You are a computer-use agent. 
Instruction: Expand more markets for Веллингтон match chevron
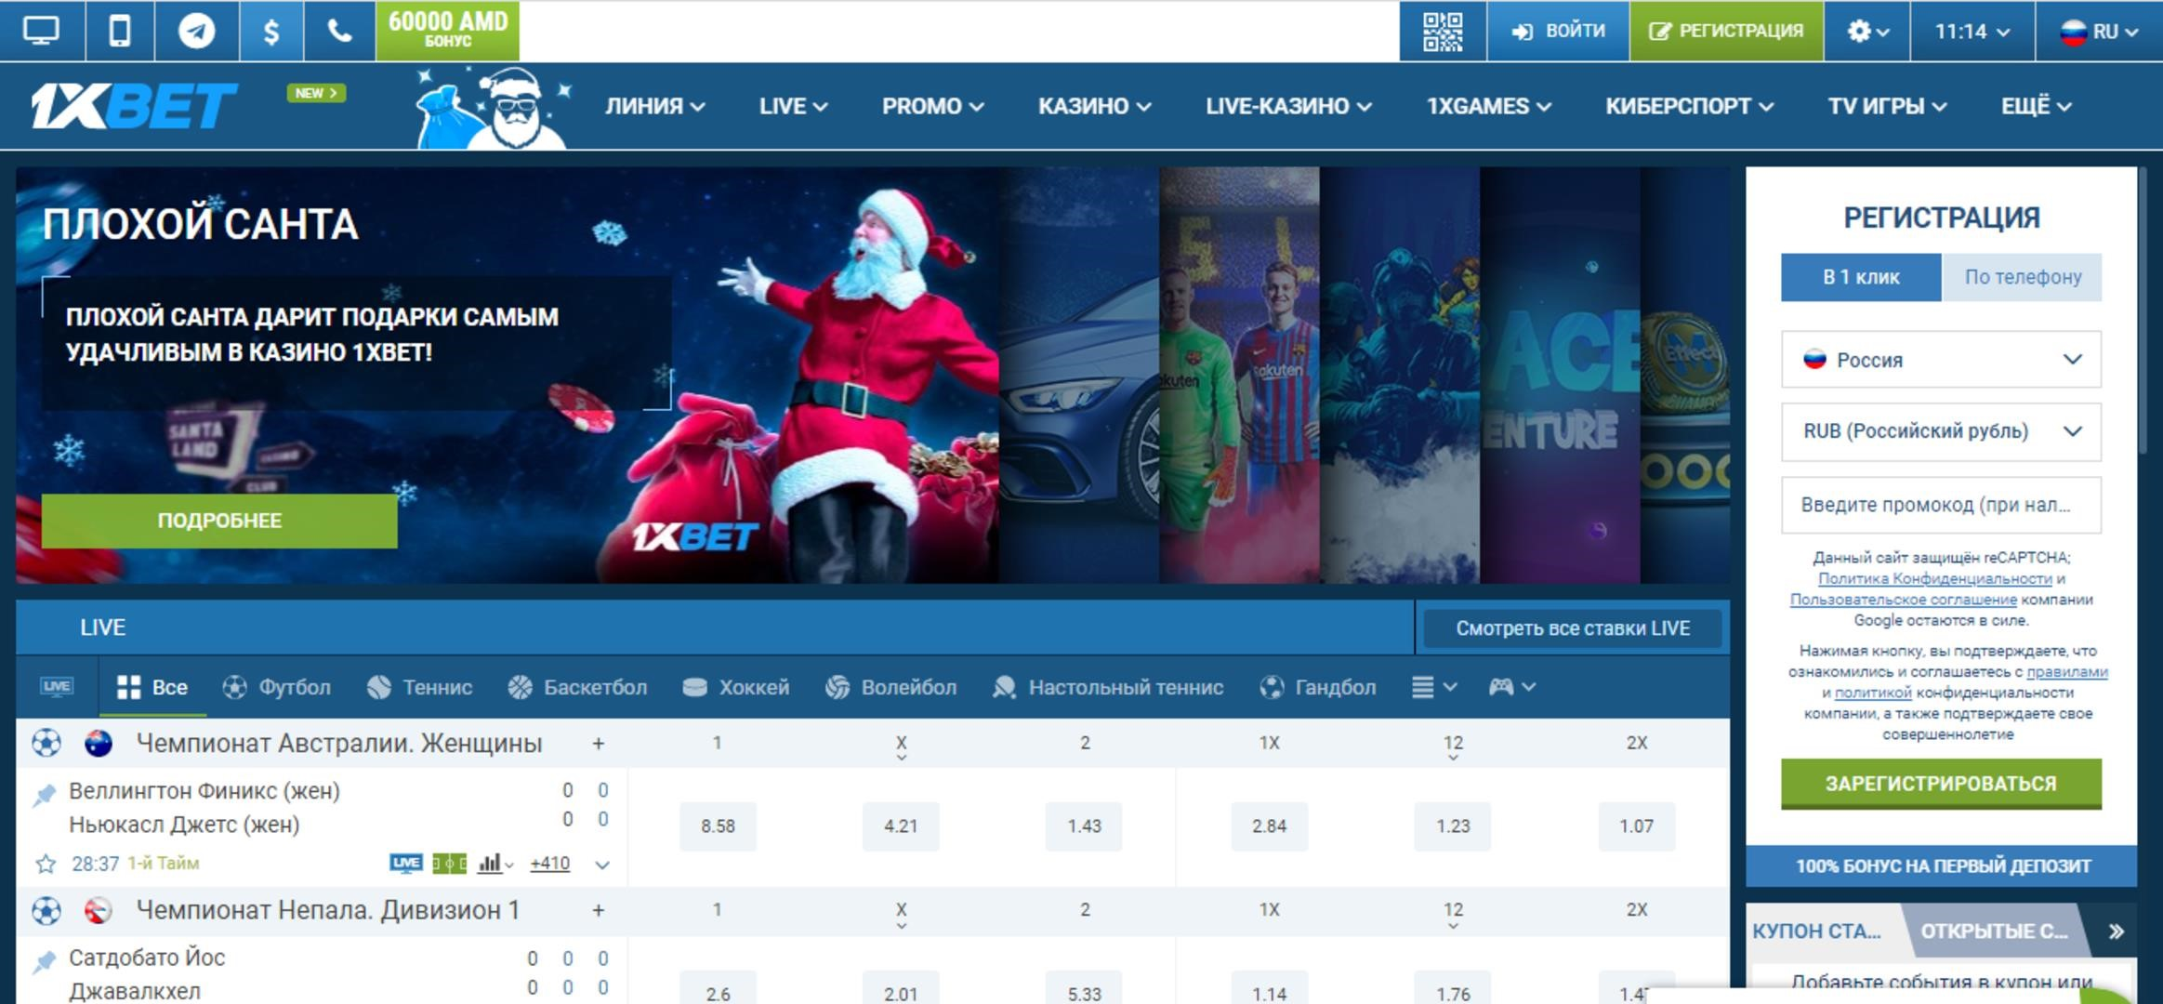pos(602,865)
